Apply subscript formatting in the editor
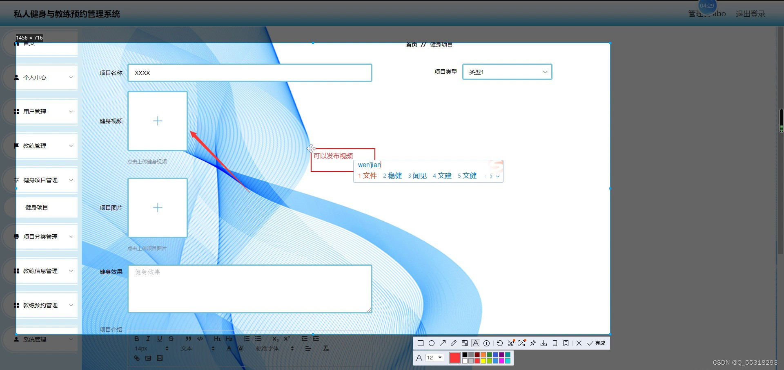This screenshot has width=784, height=370. pyautogui.click(x=275, y=339)
